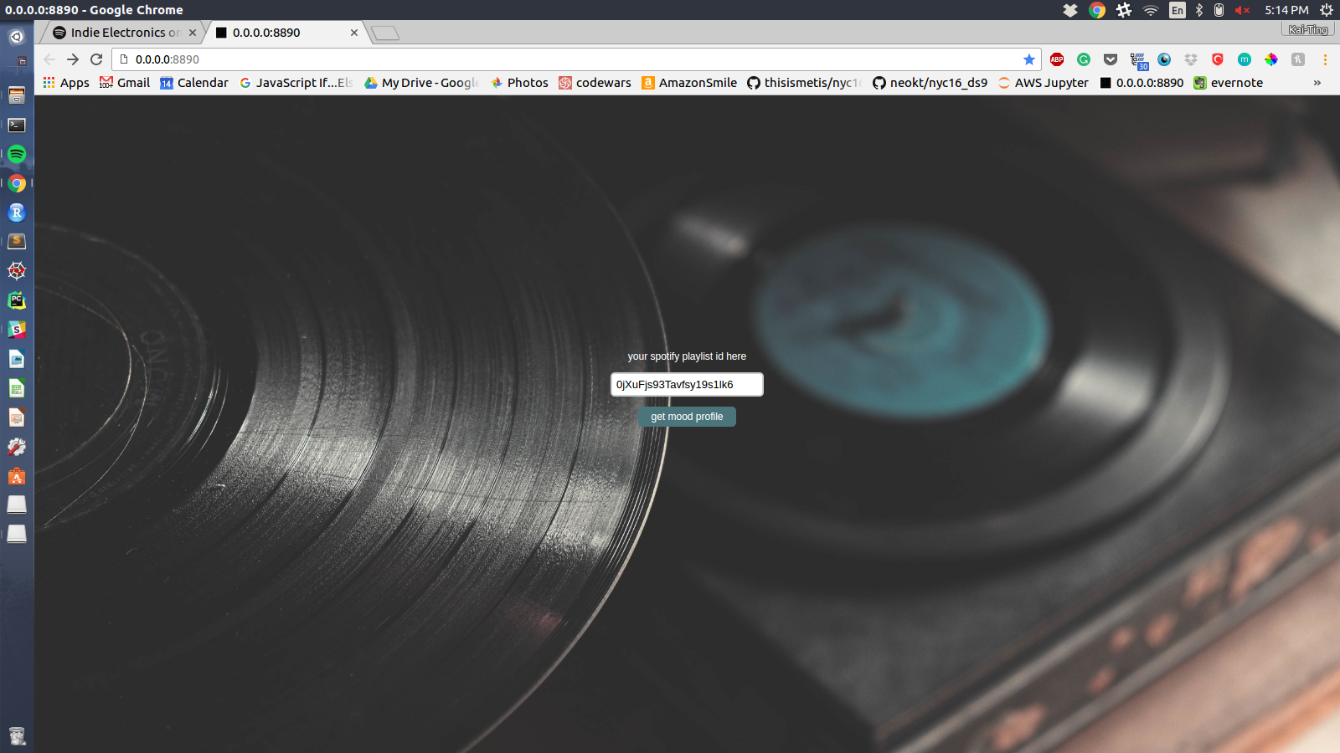
Task: Click the Kai-Ting profile button
Action: (1308, 30)
